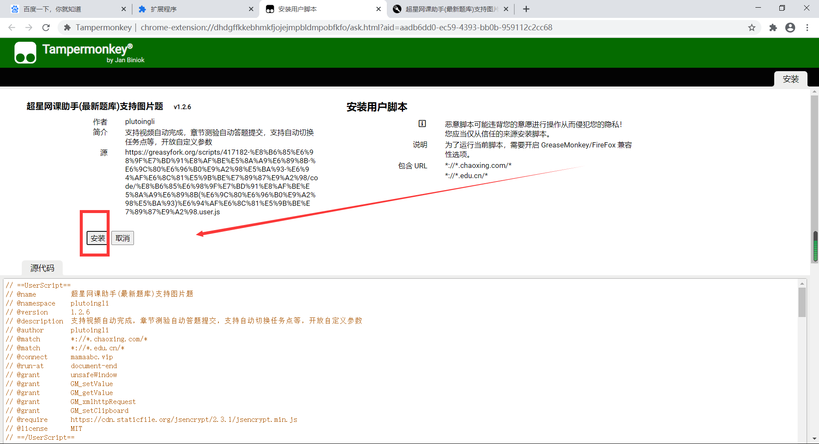This screenshot has width=819, height=444.
Task: Click the *://*.edu.cn/* include URL
Action: [466, 176]
